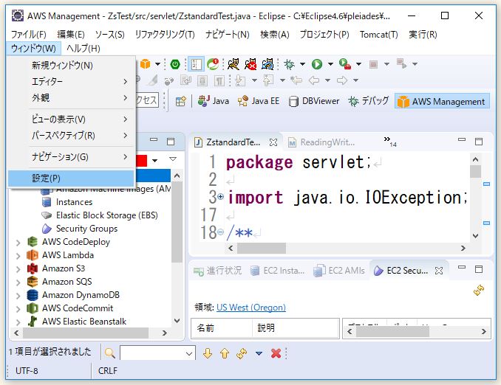Image resolution: width=501 pixels, height=385 pixels.
Task: Select the ReadingWrit... editor tab
Action: pyautogui.click(x=321, y=142)
